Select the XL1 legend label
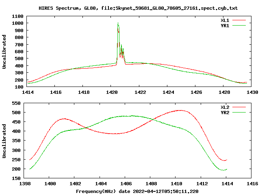 tap(225, 20)
